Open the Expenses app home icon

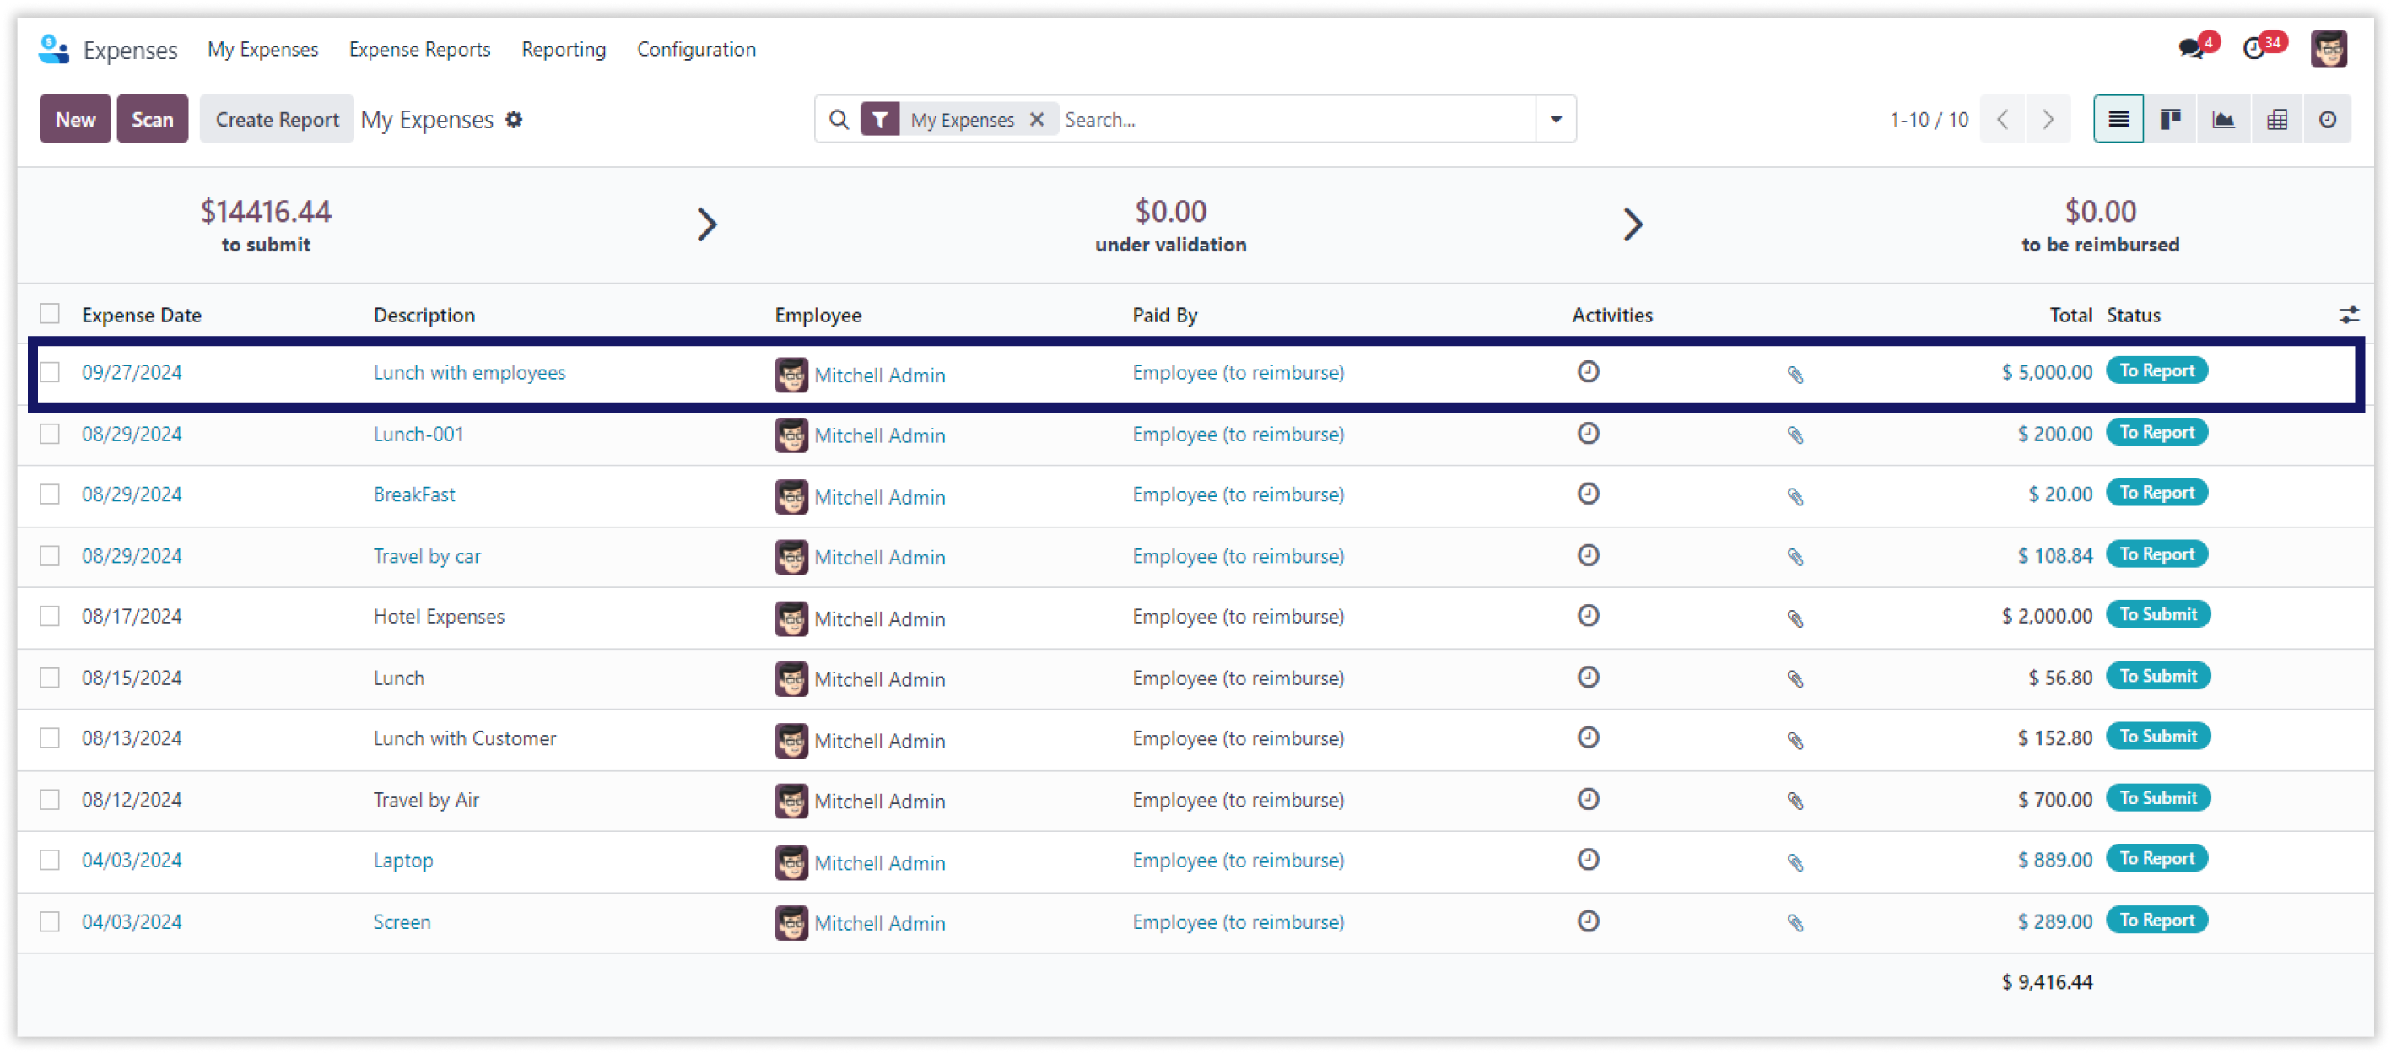tap(54, 48)
